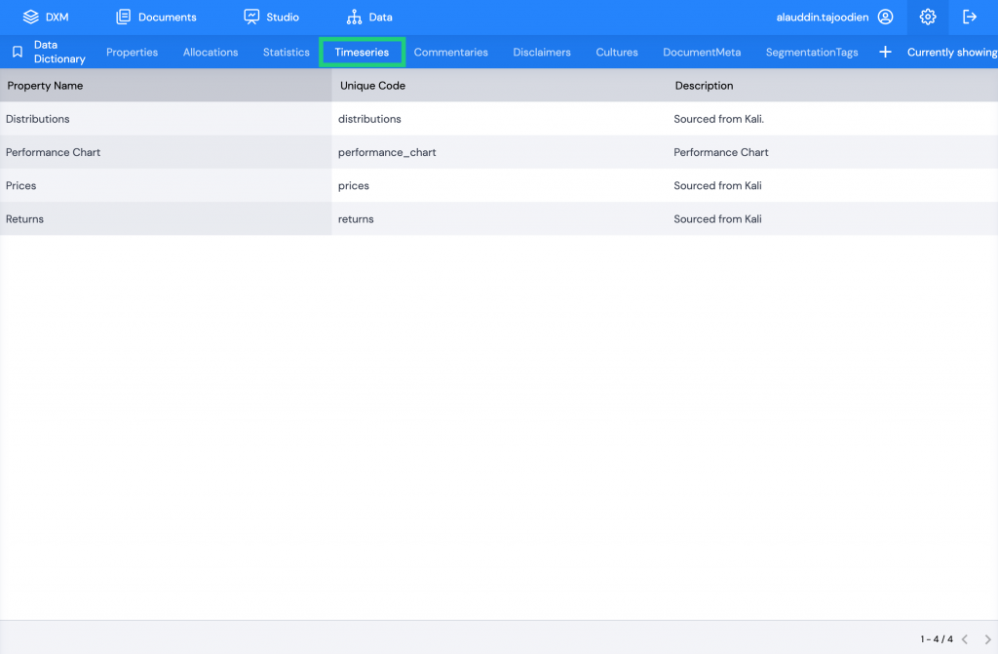998x654 pixels.
Task: Open the DXM home icon
Action: pyautogui.click(x=28, y=16)
